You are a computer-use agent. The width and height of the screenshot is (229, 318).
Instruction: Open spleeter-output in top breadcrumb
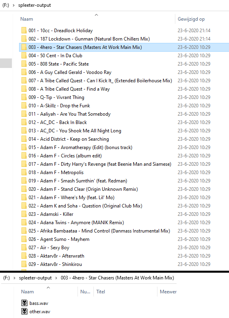click(35, 5)
